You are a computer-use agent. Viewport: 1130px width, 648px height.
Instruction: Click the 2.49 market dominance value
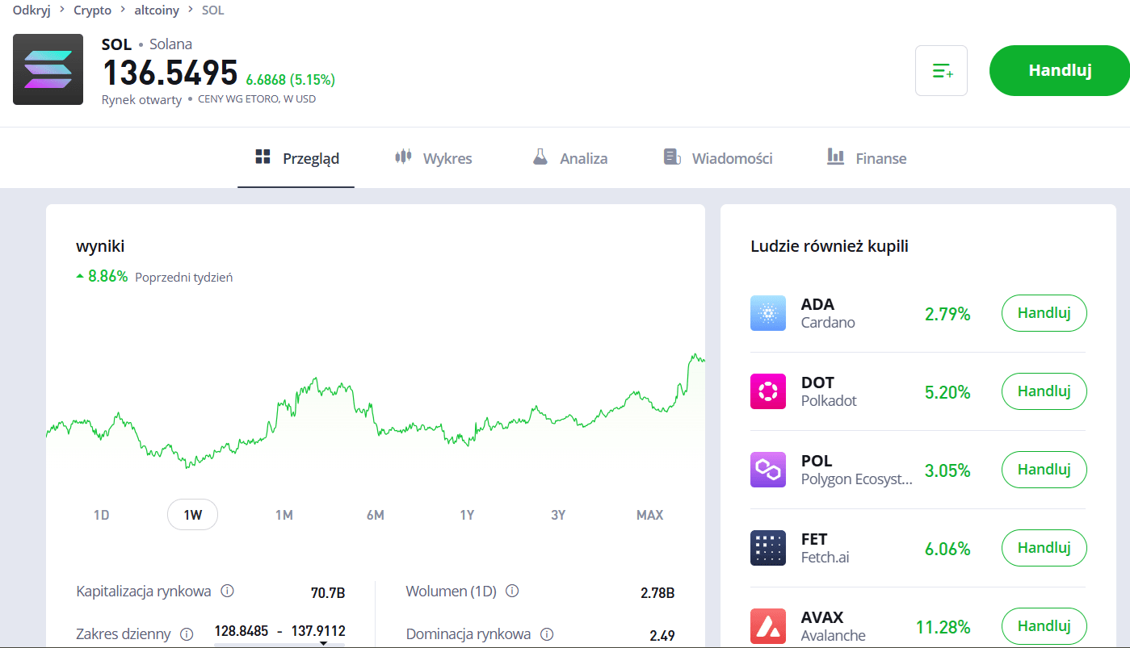(662, 635)
